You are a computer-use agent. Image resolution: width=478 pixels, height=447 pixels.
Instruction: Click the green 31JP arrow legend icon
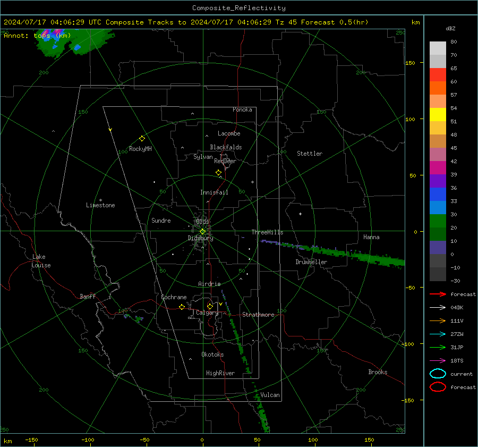tap(438, 347)
